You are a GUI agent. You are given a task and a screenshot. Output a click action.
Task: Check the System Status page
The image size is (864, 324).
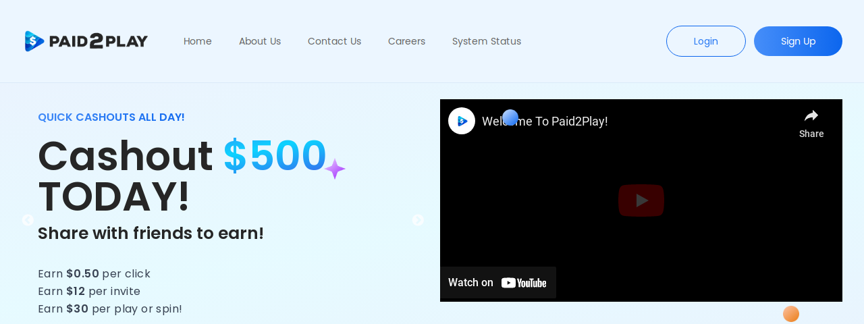pos(487,41)
